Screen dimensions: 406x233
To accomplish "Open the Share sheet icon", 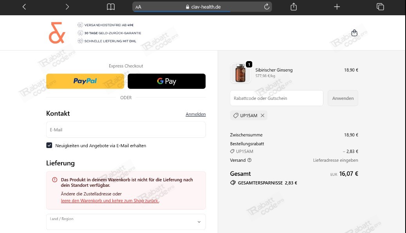I will click(293, 7).
